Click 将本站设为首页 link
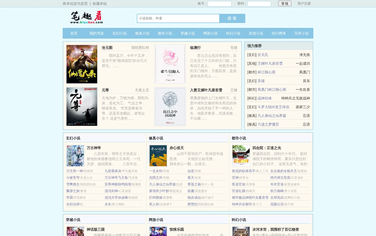 75,4
